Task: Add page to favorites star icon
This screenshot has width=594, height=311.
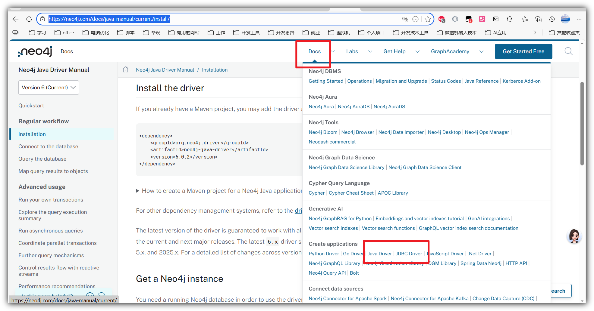Action: click(428, 19)
